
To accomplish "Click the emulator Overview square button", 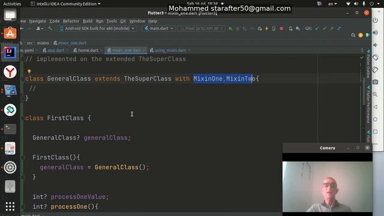I will pyautogui.click(x=375, y=132).
